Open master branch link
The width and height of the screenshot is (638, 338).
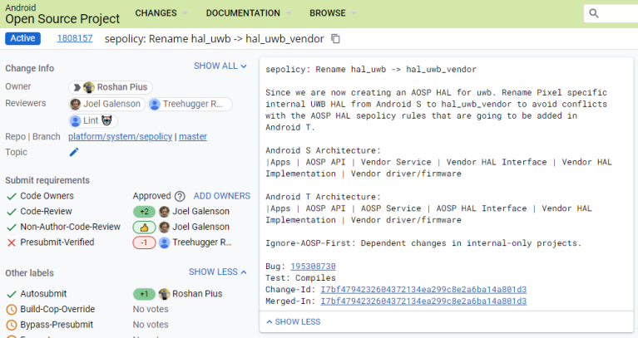tap(193, 136)
